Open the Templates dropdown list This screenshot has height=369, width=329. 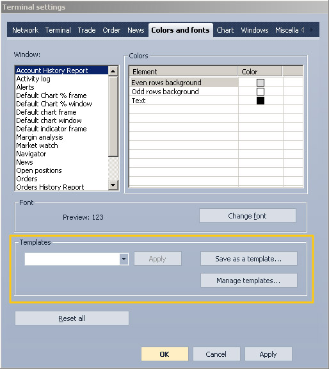[124, 259]
